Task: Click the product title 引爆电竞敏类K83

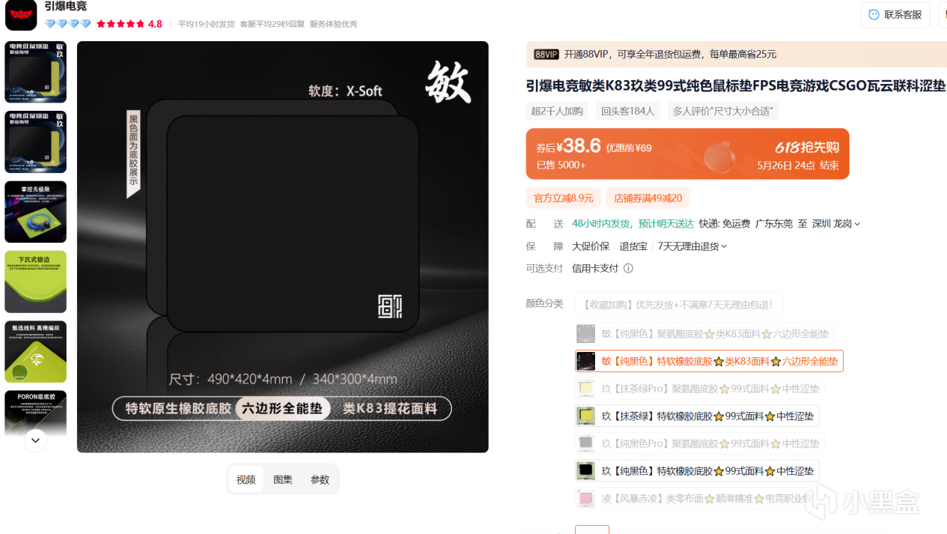Action: (x=736, y=85)
